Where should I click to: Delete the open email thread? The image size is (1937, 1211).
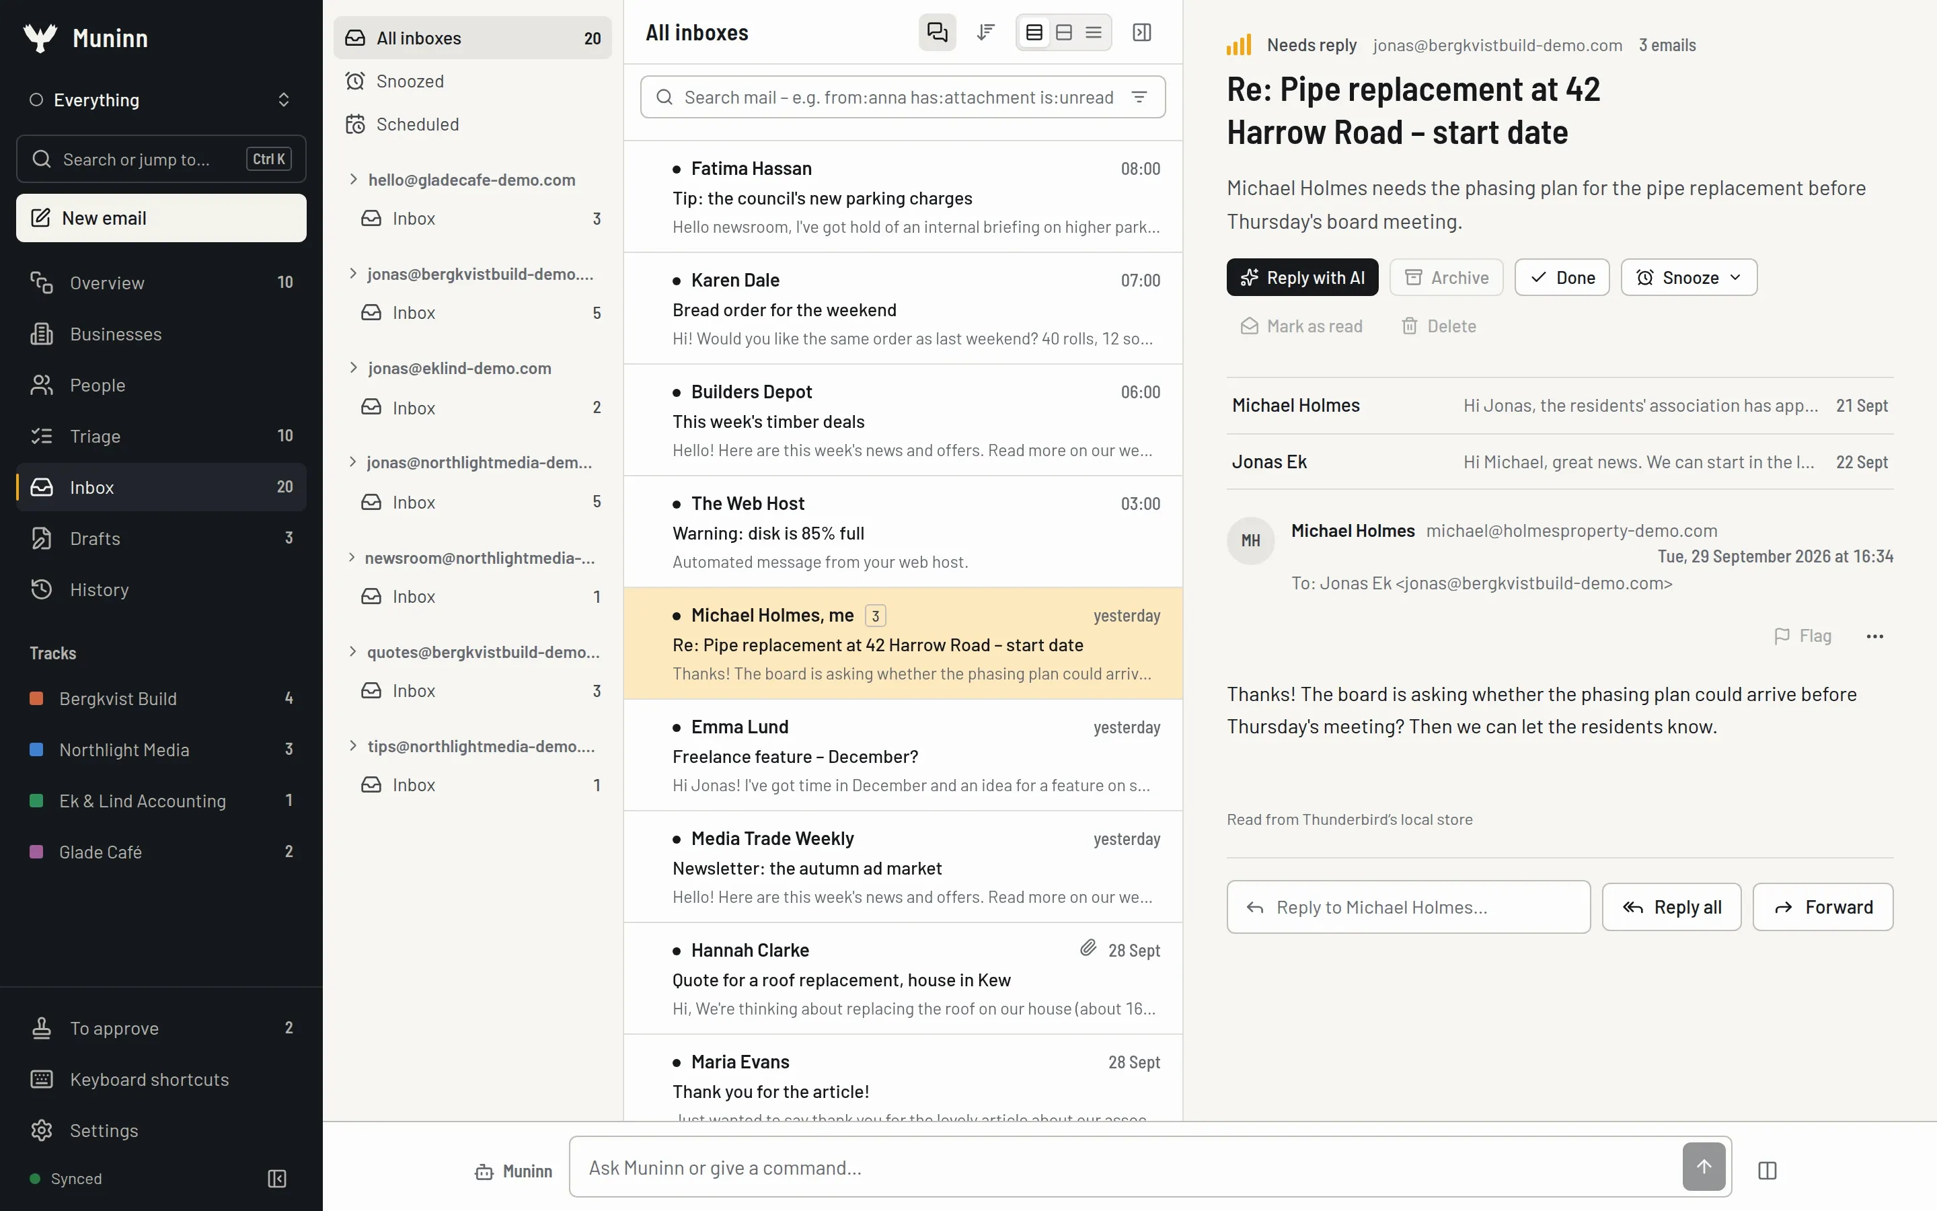click(x=1439, y=326)
